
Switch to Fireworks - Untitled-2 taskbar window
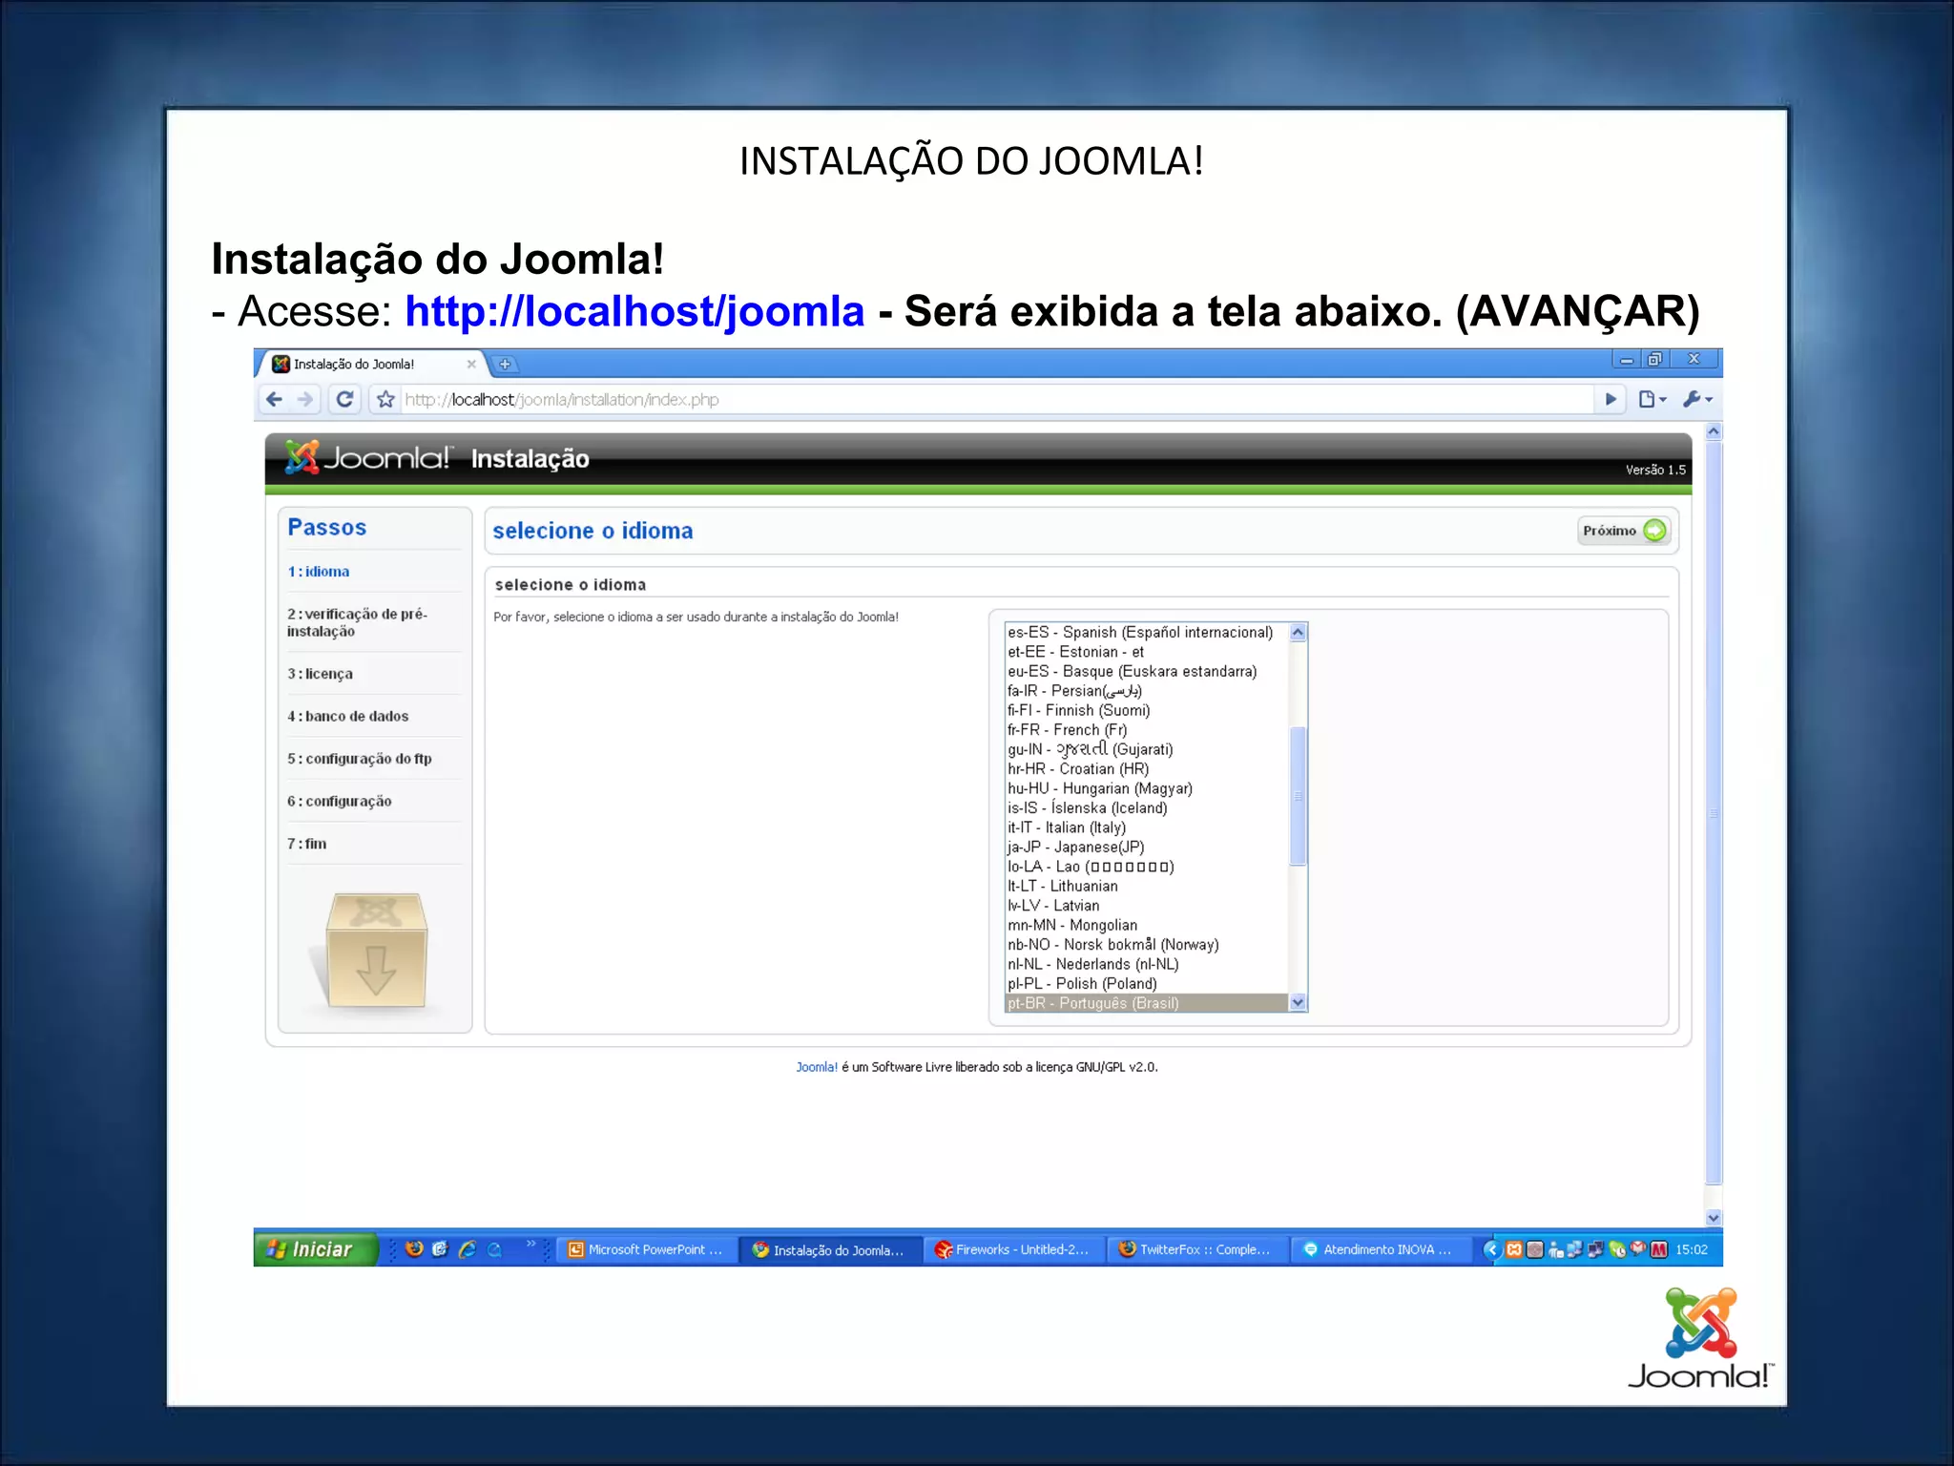tap(1014, 1249)
